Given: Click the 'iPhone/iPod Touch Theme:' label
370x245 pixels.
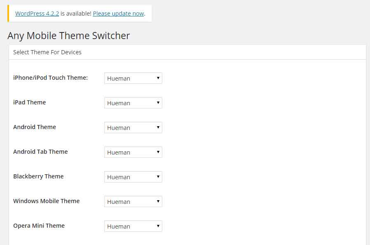Looking at the screenshot, I should click(50, 78).
